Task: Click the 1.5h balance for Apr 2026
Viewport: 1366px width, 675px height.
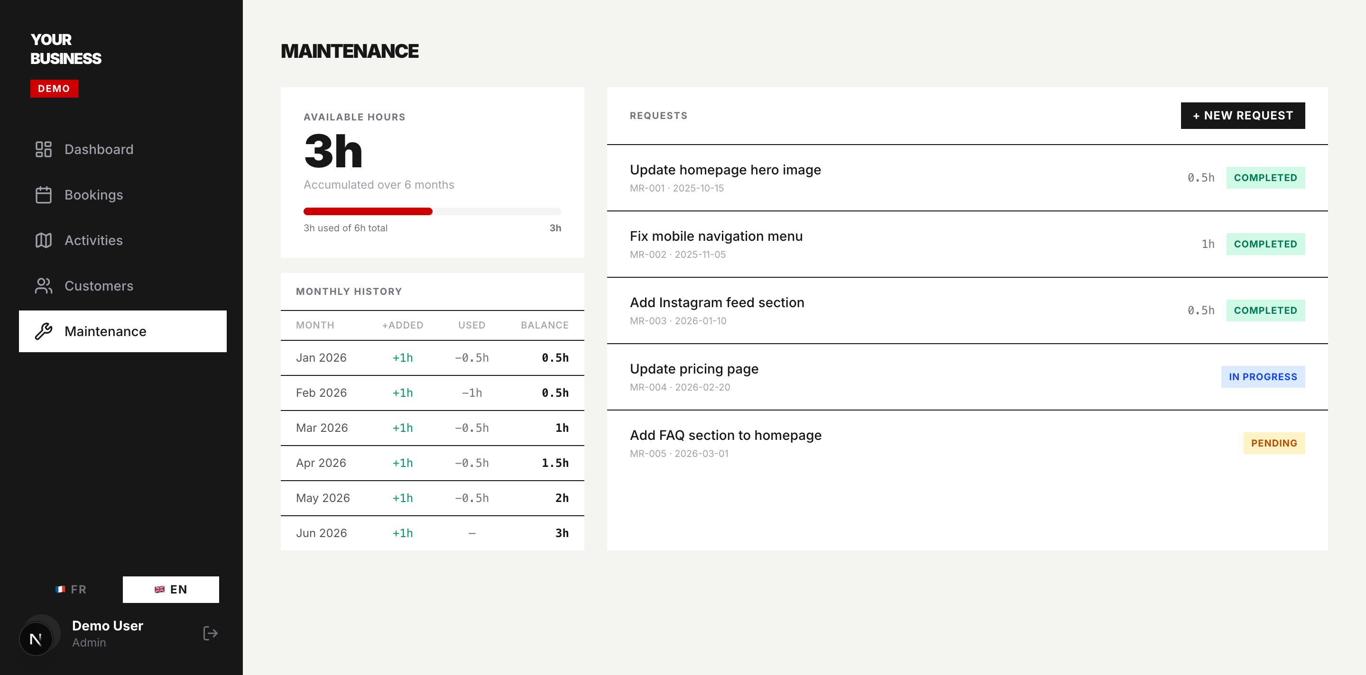Action: click(555, 463)
